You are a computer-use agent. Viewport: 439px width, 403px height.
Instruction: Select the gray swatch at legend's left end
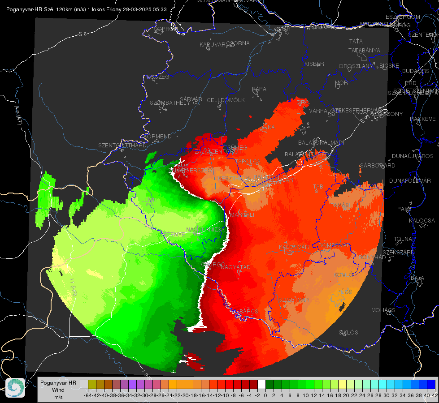[84, 385]
